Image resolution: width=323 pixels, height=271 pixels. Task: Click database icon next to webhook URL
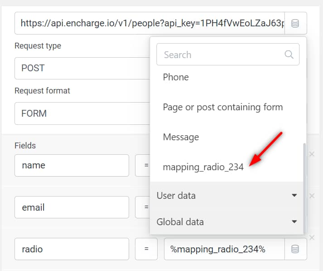pos(295,23)
